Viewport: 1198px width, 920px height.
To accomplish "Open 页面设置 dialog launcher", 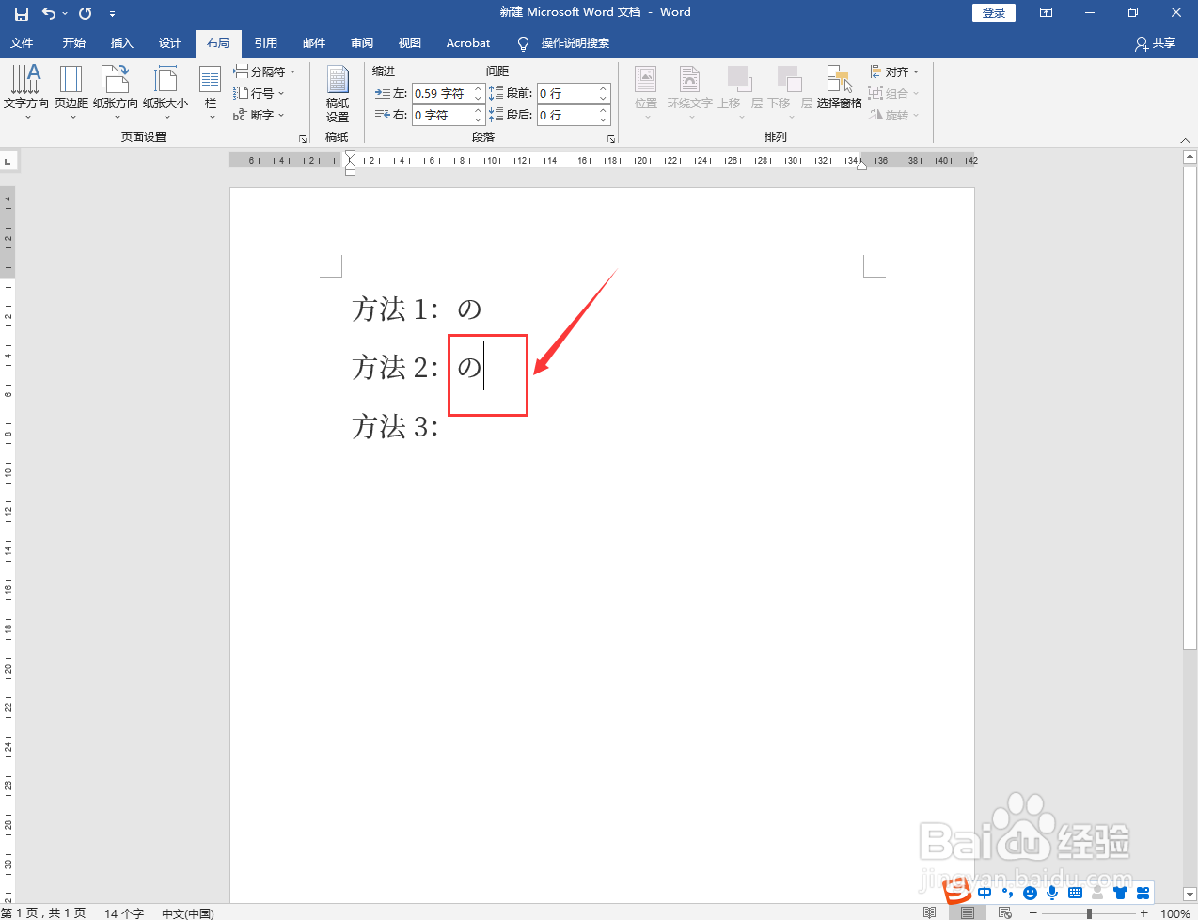I will pyautogui.click(x=303, y=138).
